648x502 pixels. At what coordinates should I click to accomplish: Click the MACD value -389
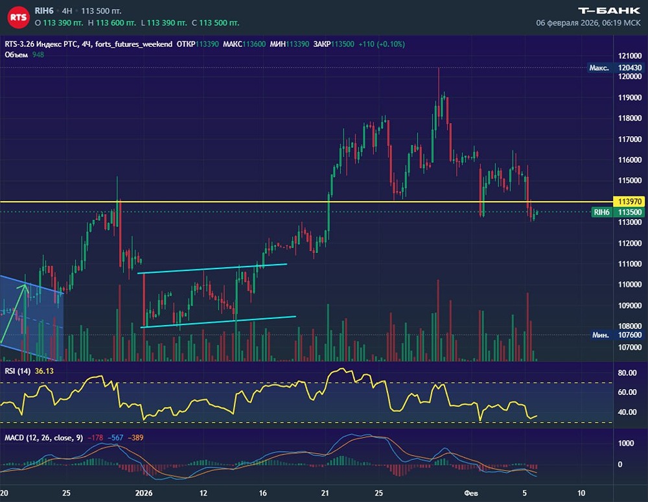click(x=135, y=438)
